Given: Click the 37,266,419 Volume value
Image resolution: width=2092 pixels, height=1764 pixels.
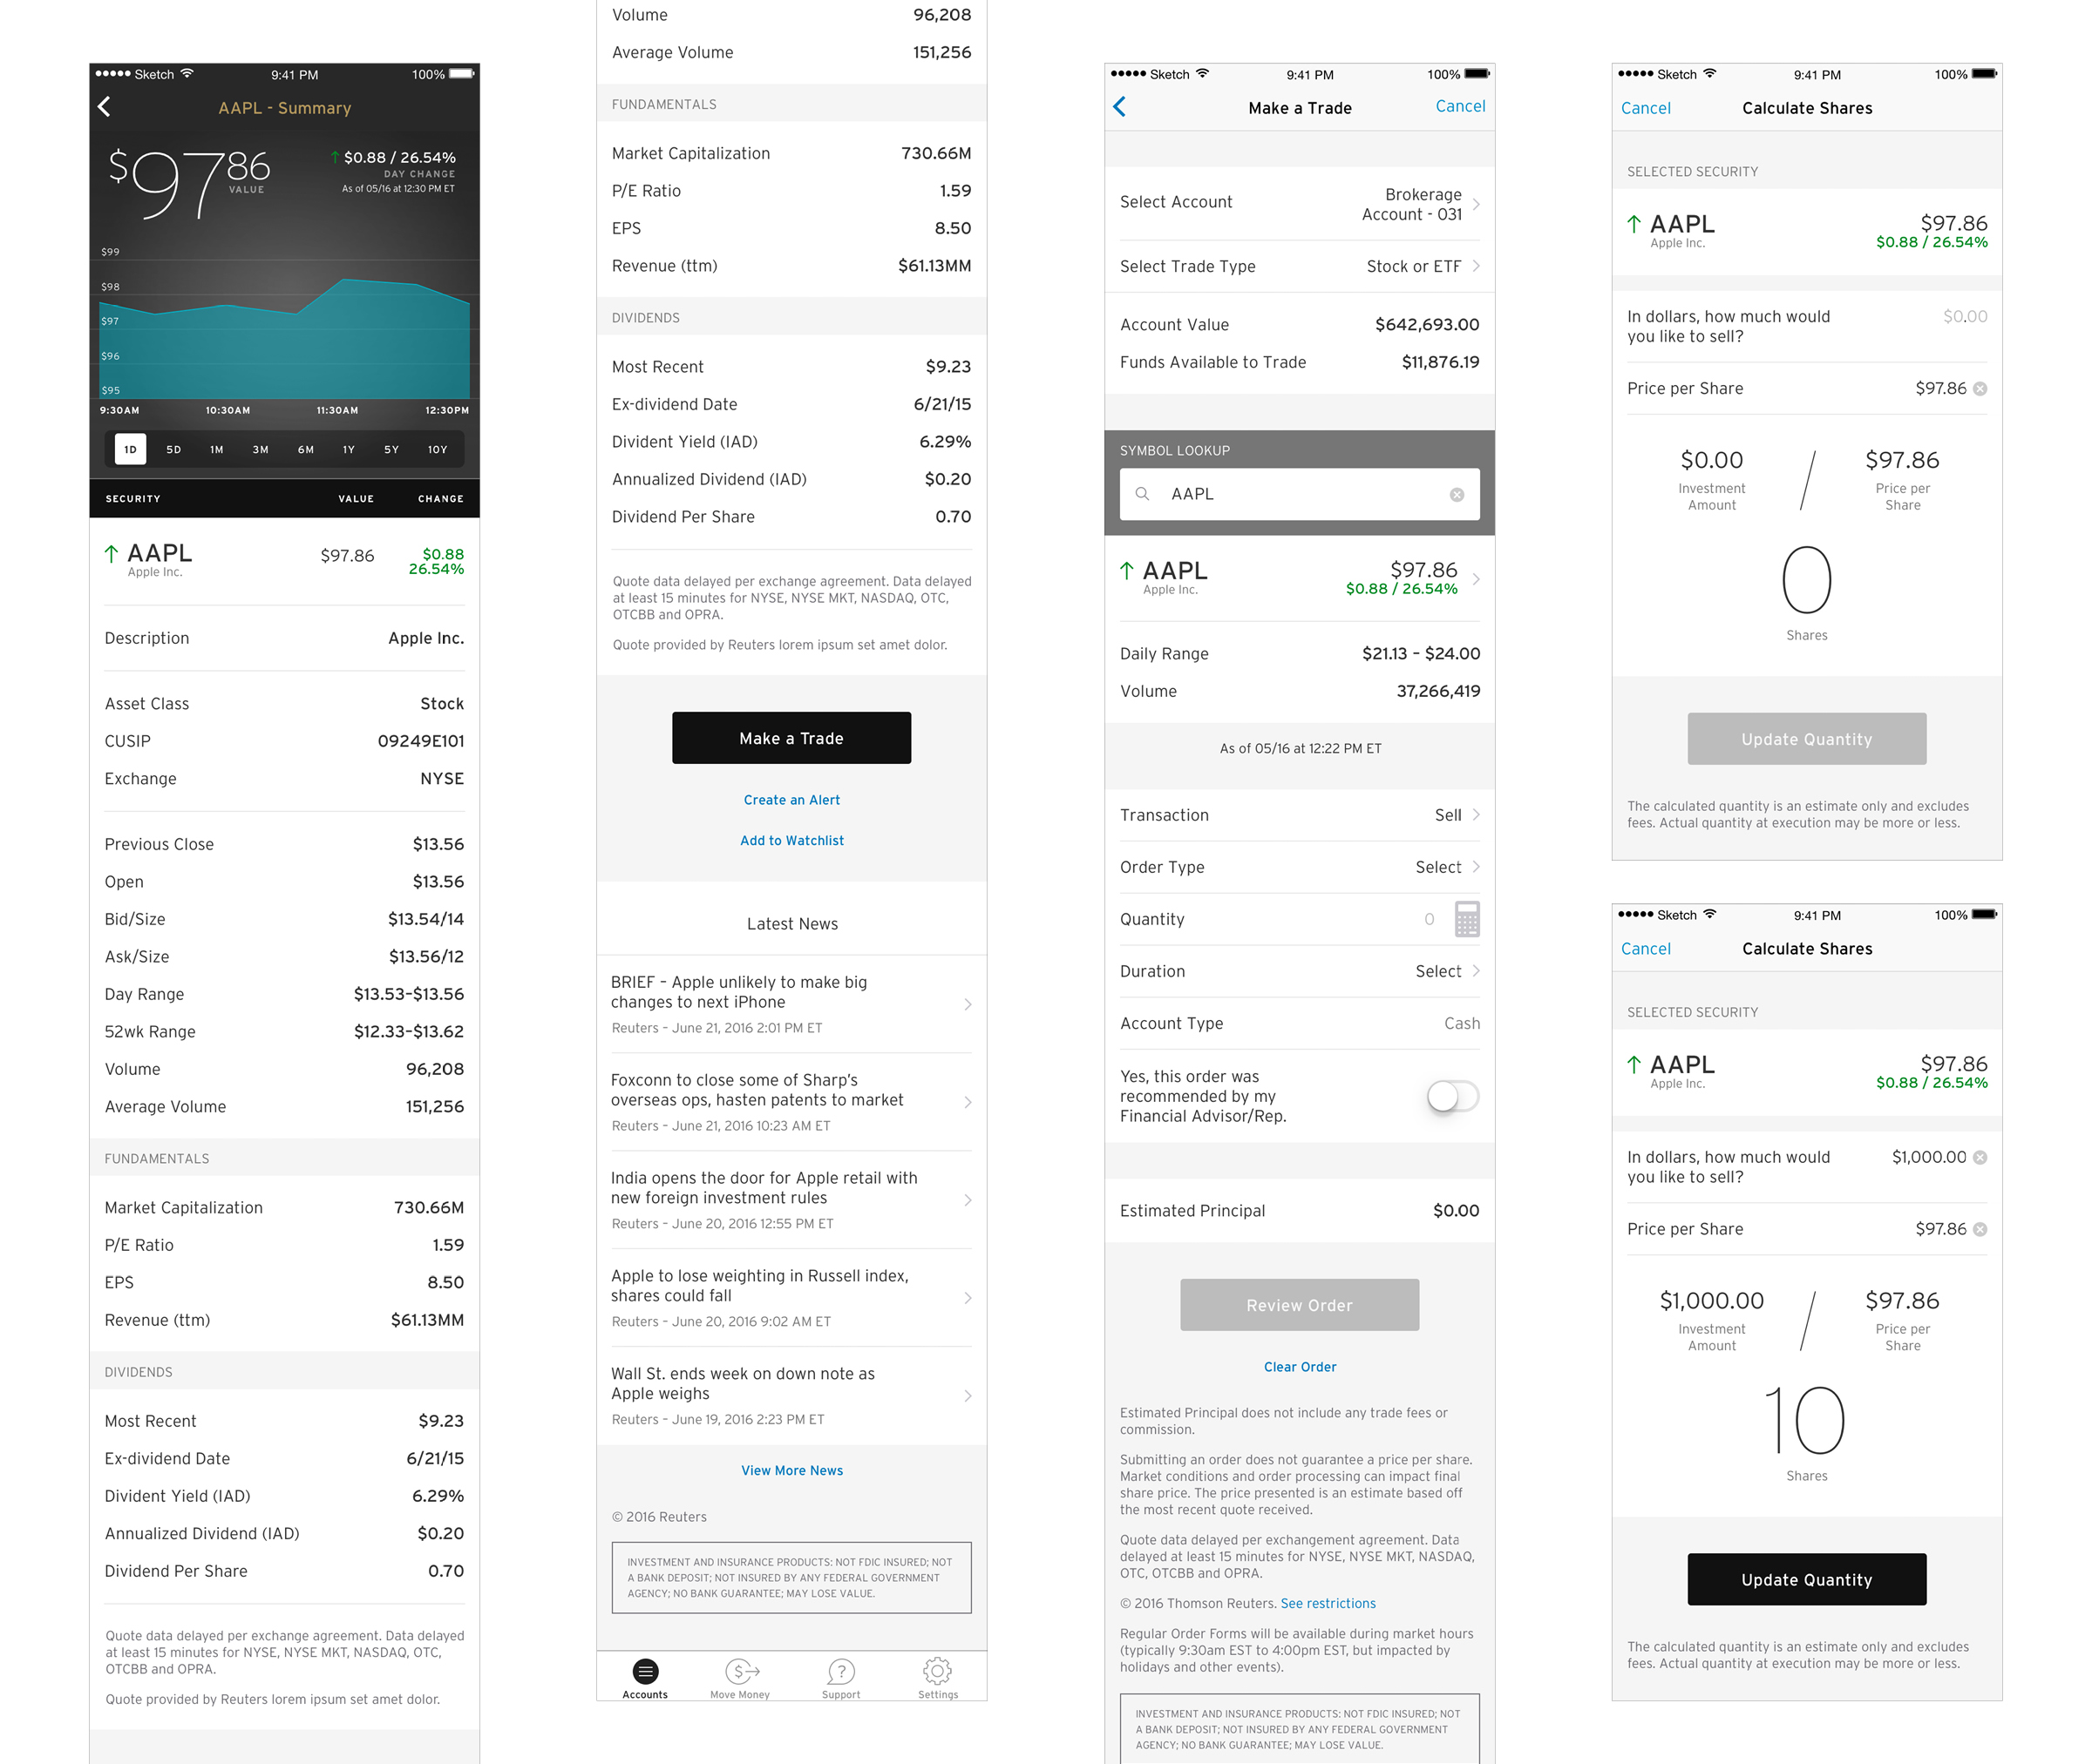Looking at the screenshot, I should tap(1437, 691).
